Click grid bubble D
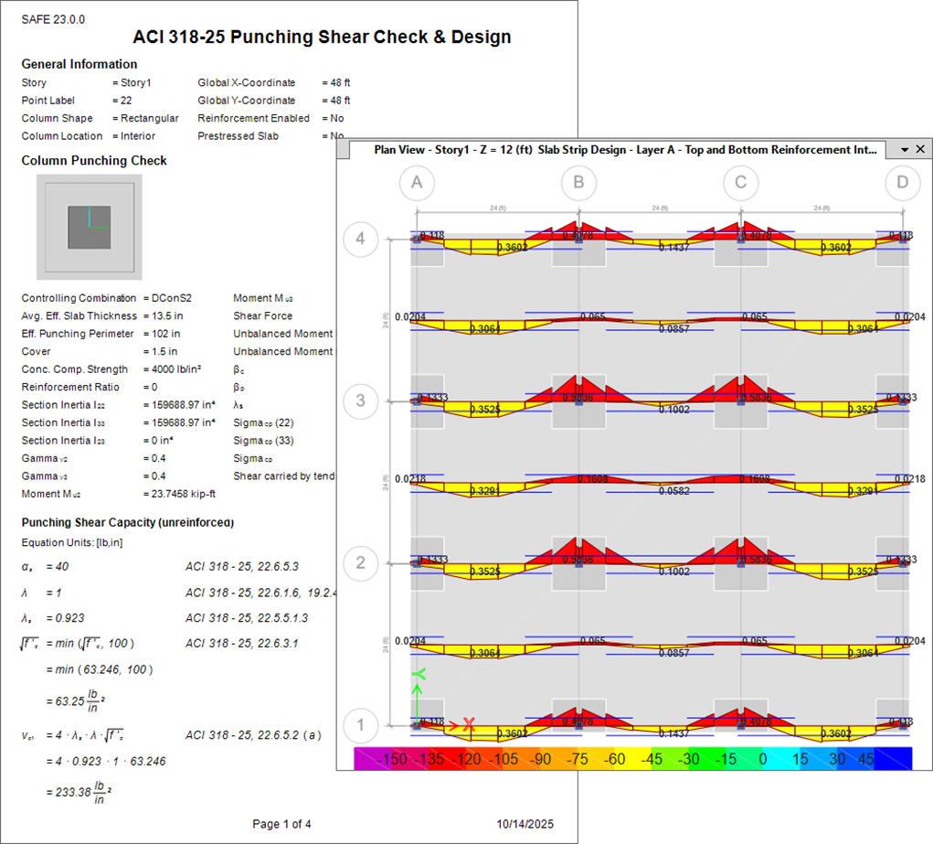This screenshot has height=844, width=933. click(x=902, y=183)
